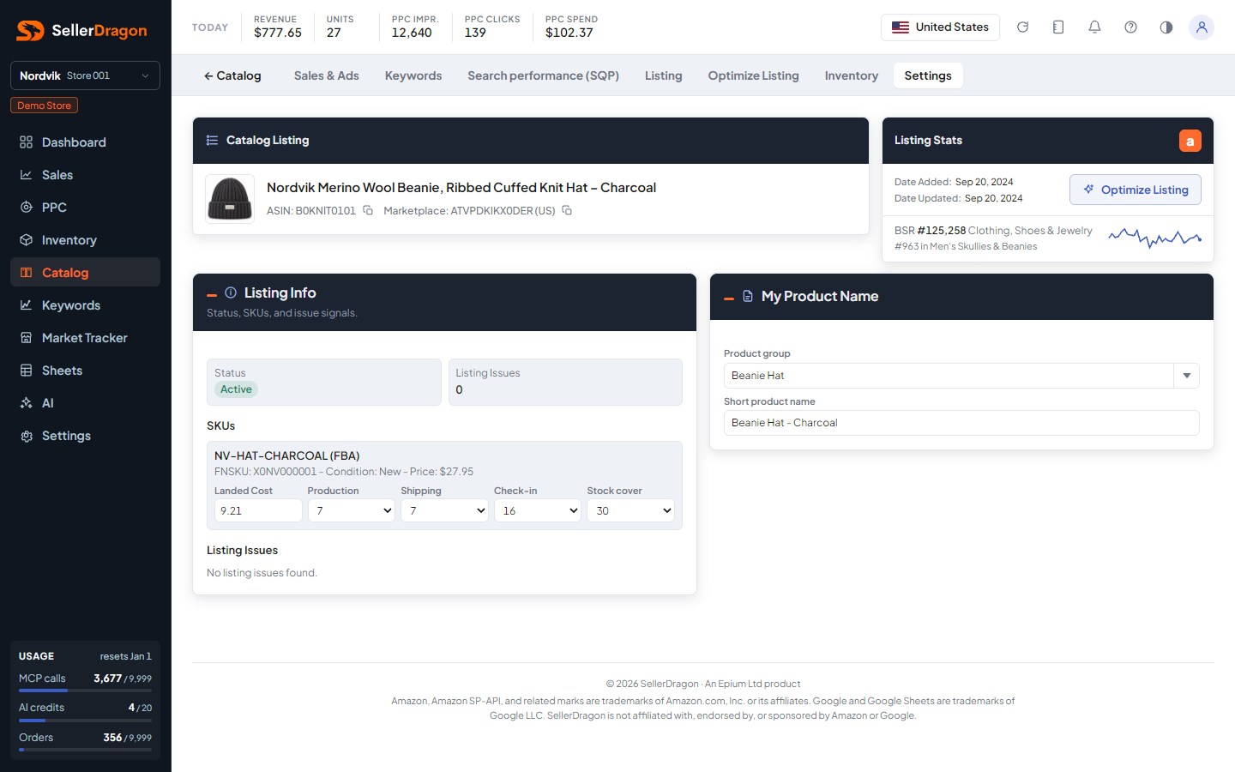Open Market Tracker in the sidebar
Screen dimensions: 1235x772
(85, 338)
